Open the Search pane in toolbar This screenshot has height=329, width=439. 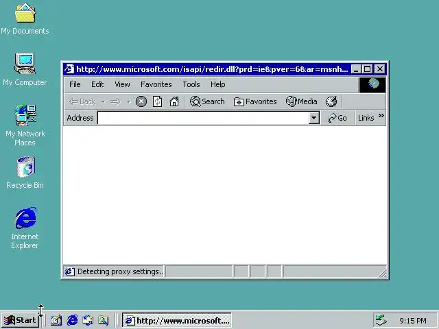(207, 101)
